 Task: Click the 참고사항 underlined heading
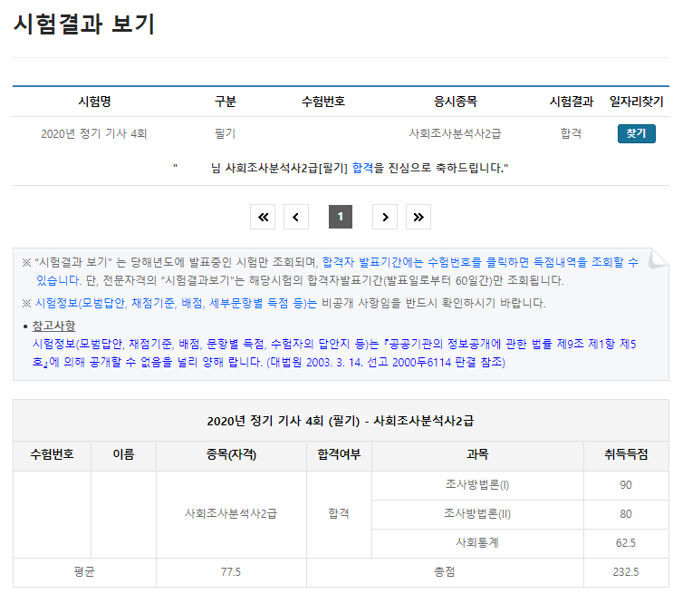(53, 326)
